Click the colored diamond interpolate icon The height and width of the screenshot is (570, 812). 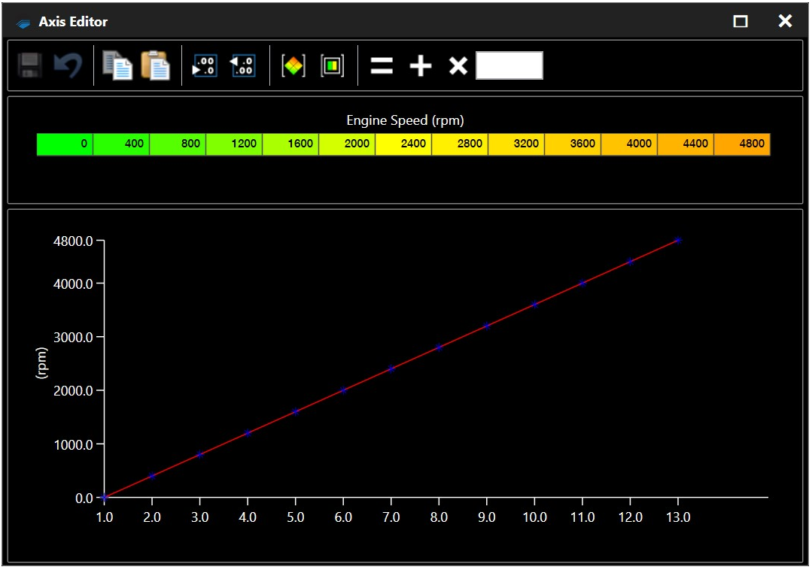point(293,66)
